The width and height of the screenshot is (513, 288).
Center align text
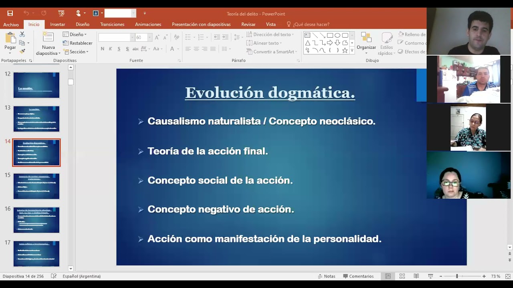(x=196, y=49)
